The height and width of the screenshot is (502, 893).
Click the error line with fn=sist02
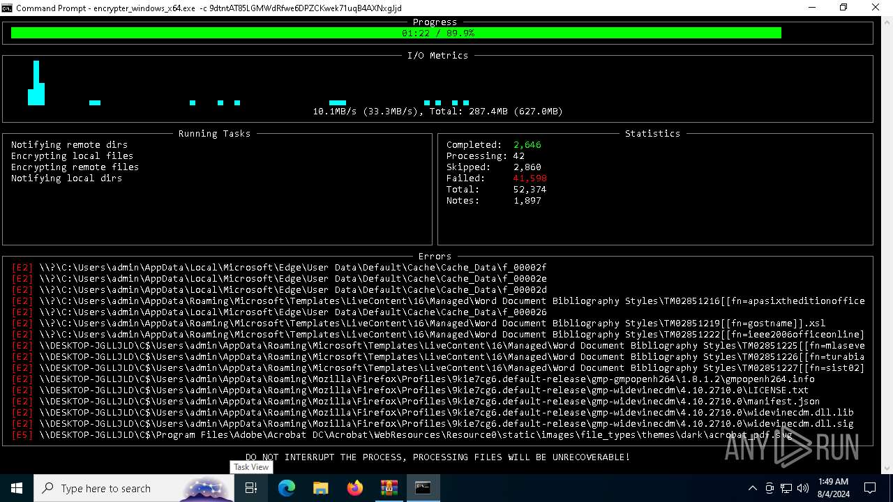(x=438, y=368)
